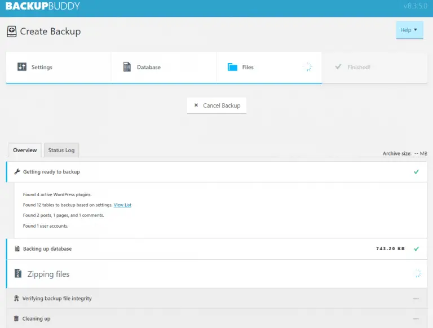The height and width of the screenshot is (328, 433).
Task: Expand Verifying backup file integrity section
Action: (216, 299)
